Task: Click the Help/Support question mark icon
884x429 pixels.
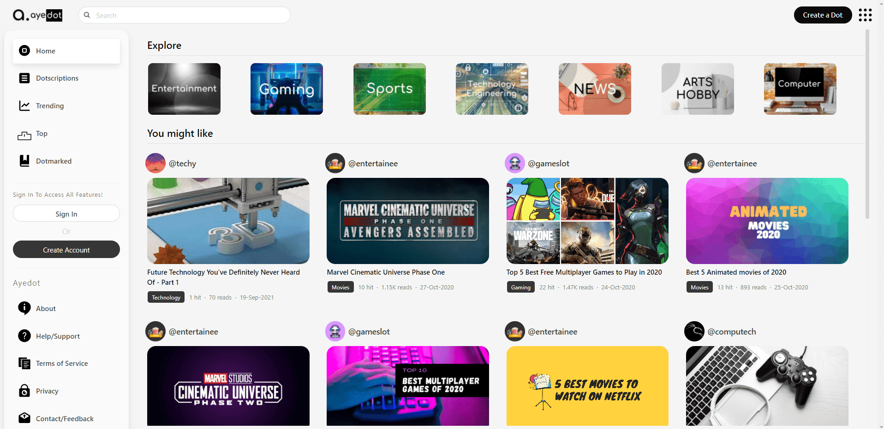Action: pos(24,336)
